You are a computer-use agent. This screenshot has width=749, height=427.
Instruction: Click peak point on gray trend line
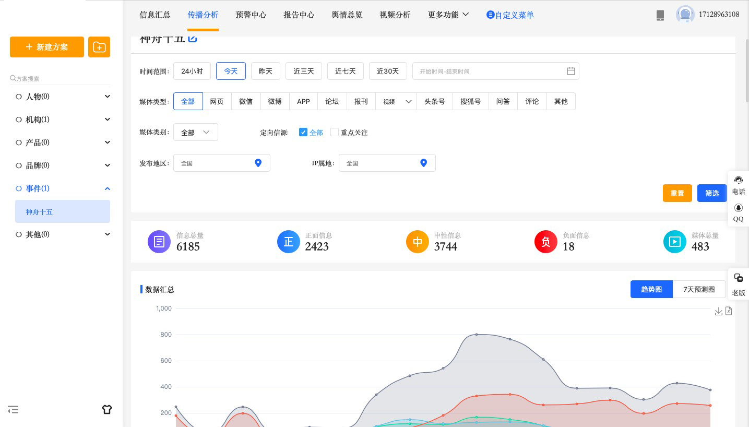(x=477, y=335)
